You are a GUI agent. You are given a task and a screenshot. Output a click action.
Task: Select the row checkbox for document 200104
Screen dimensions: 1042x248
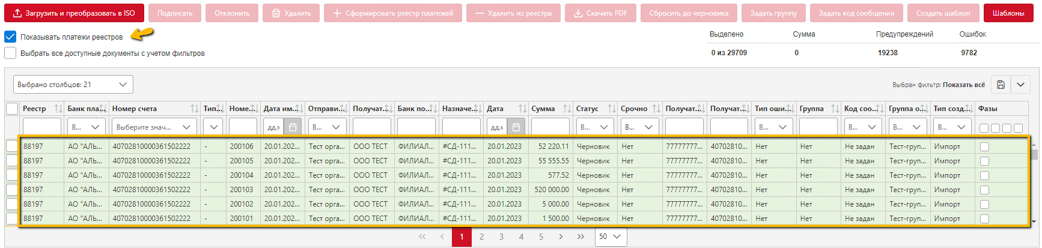pos(12,175)
